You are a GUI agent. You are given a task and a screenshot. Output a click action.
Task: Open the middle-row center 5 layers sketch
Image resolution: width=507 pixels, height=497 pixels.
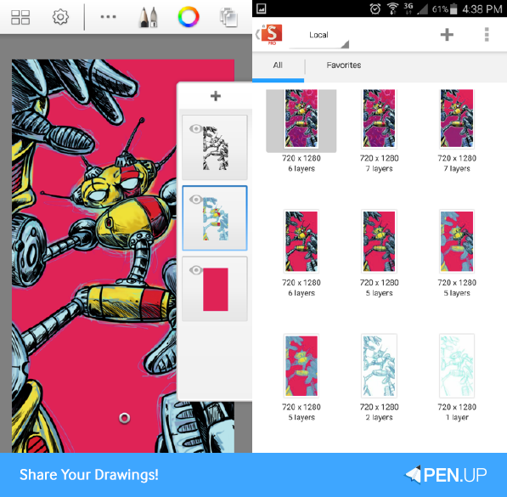click(x=379, y=241)
